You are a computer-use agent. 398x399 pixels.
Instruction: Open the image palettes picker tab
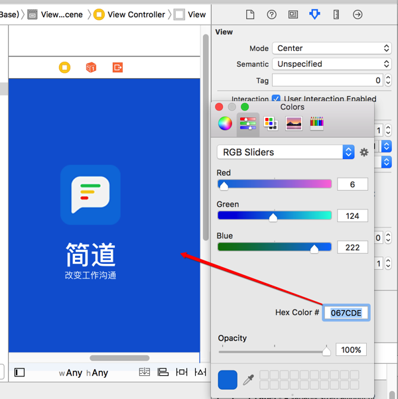coord(294,123)
